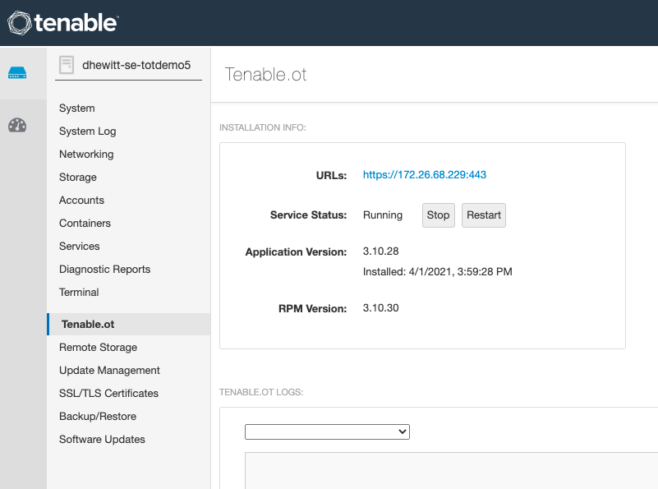Restart the Tenable.ot service

pyautogui.click(x=483, y=215)
